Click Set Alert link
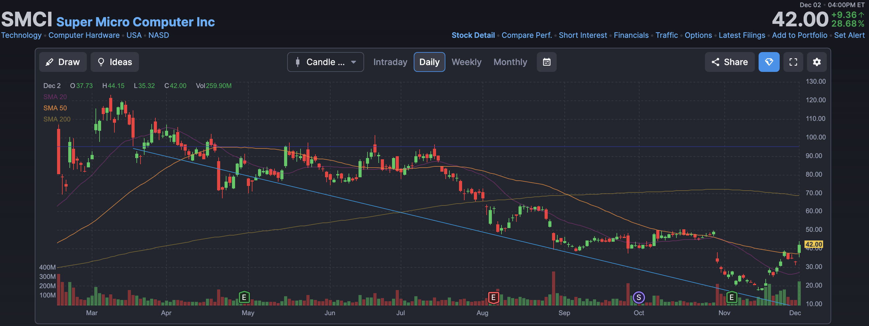Screen dimensions: 869x326 coord(849,35)
